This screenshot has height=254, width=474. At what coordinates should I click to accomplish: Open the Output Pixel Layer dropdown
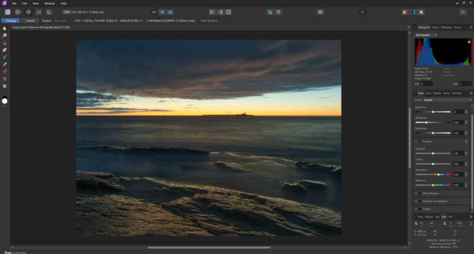pos(62,21)
